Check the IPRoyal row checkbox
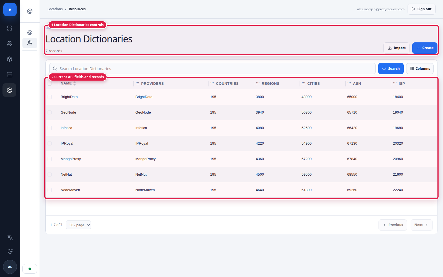The width and height of the screenshot is (443, 277). coord(50,143)
